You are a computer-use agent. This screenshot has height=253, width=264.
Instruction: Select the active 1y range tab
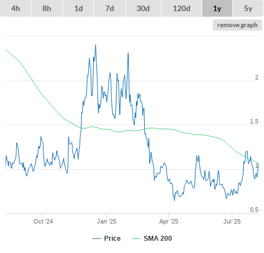[x=217, y=8]
